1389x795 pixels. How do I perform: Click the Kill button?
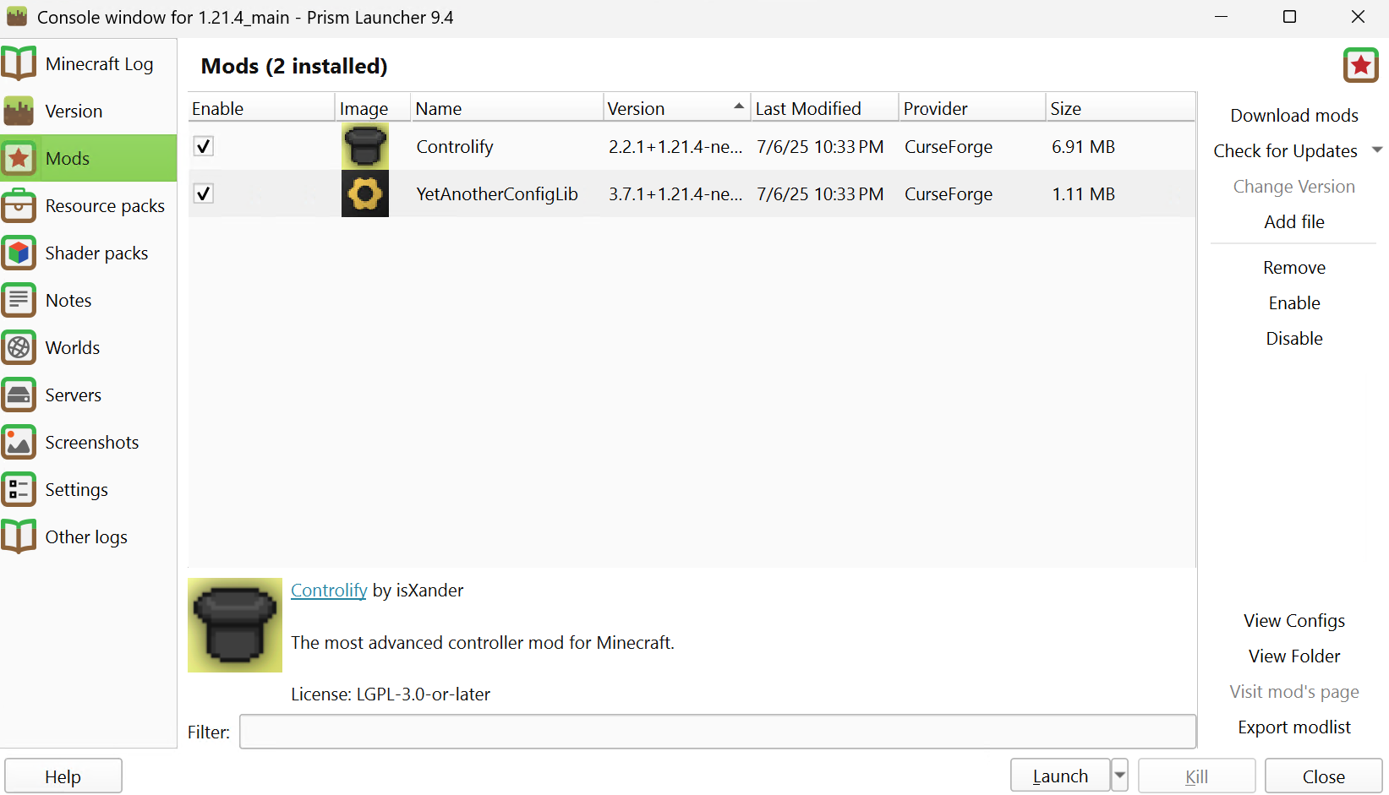(x=1196, y=776)
